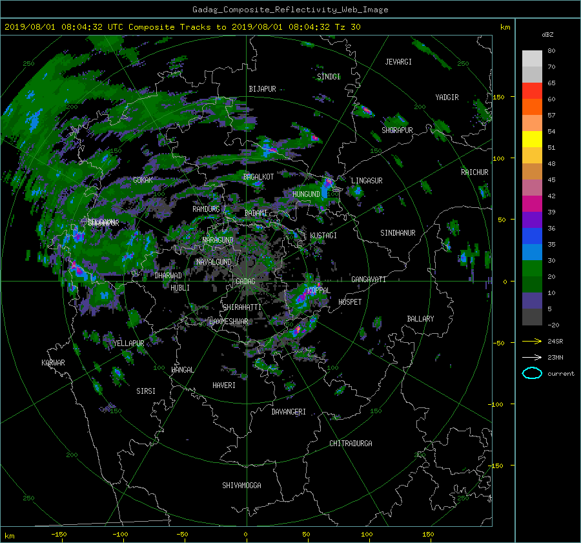
Task: Click the NAVALGUND city label
Action: point(214,262)
